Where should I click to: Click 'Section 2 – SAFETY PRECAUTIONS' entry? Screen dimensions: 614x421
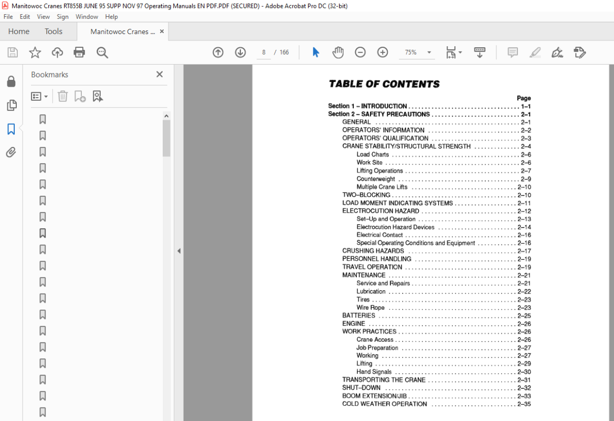coord(429,114)
